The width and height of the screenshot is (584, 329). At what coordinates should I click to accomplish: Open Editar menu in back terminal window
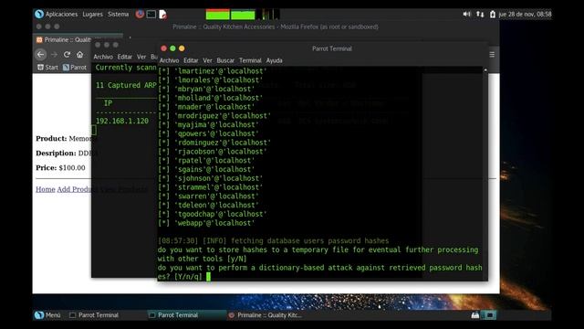point(125,57)
